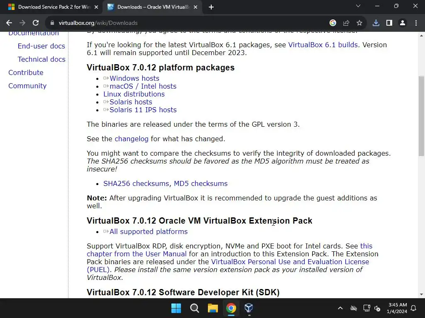The image size is (425, 318).
Task: Open Chrome three-dot menu
Action: click(416, 23)
